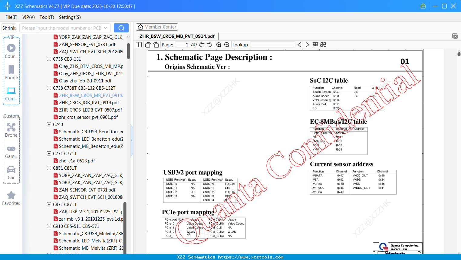
Task: Click the blue search button
Action: pos(121,28)
